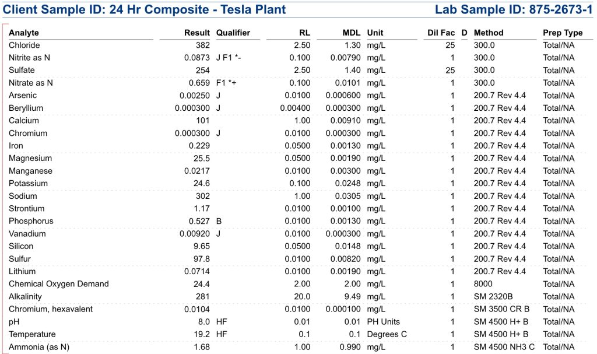Click the Sulfate result value 254
This screenshot has width=597, height=354.
[202, 70]
